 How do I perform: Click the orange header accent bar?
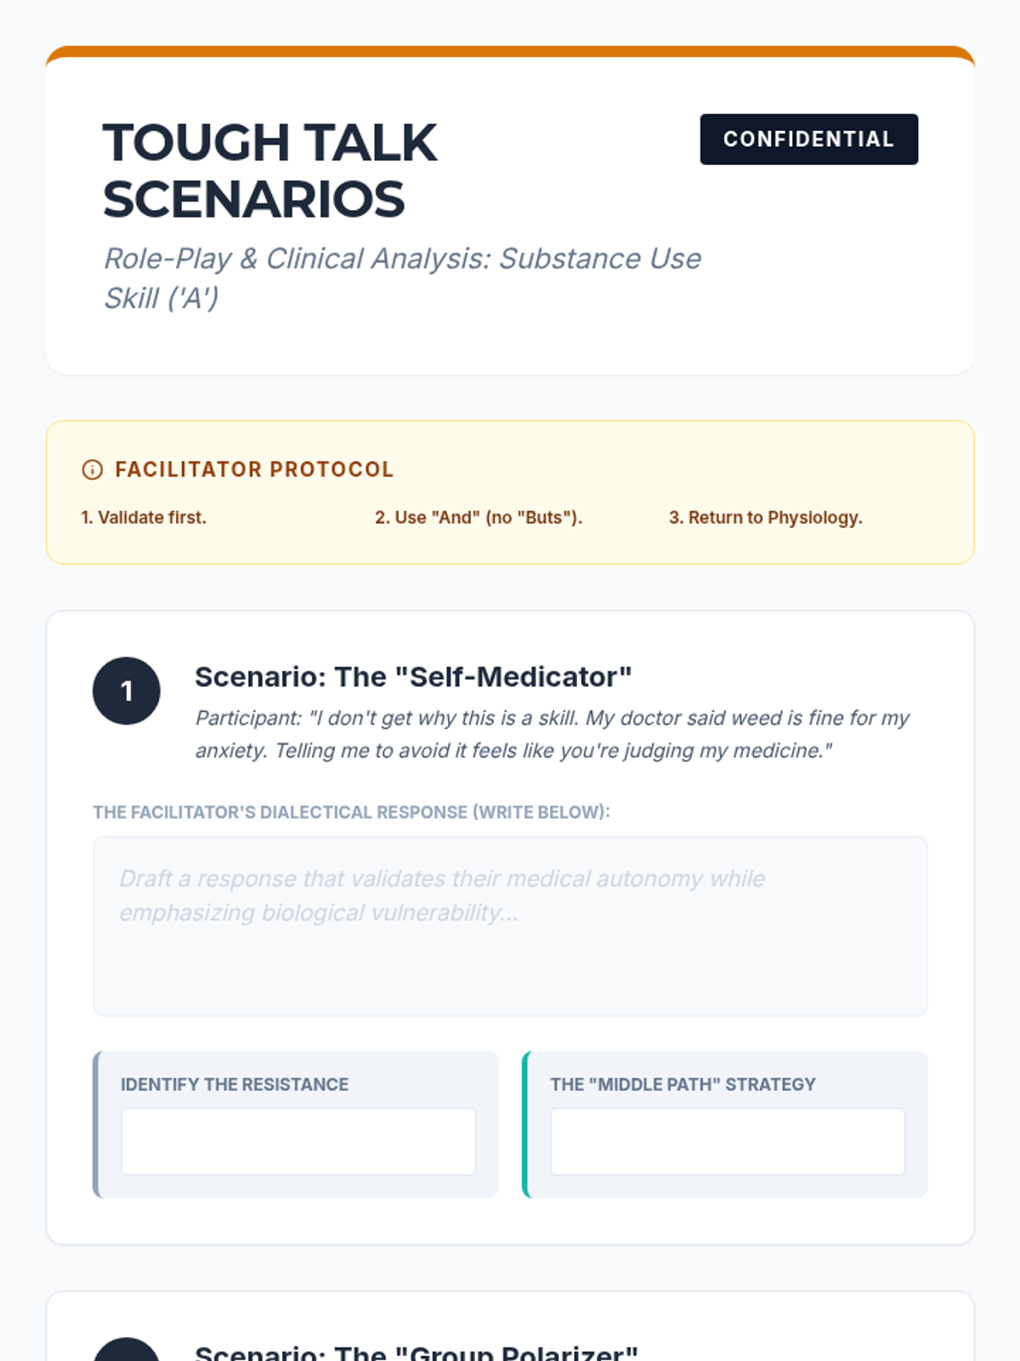[x=510, y=52]
